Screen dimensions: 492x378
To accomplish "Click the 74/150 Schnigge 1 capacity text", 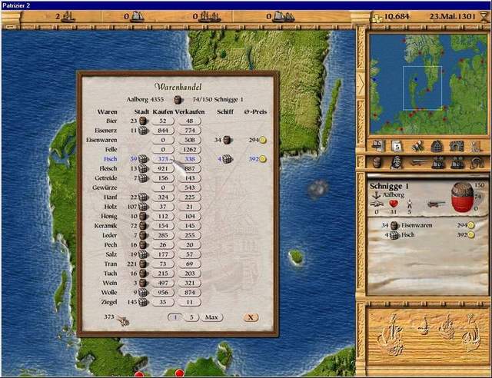I will pyautogui.click(x=218, y=100).
